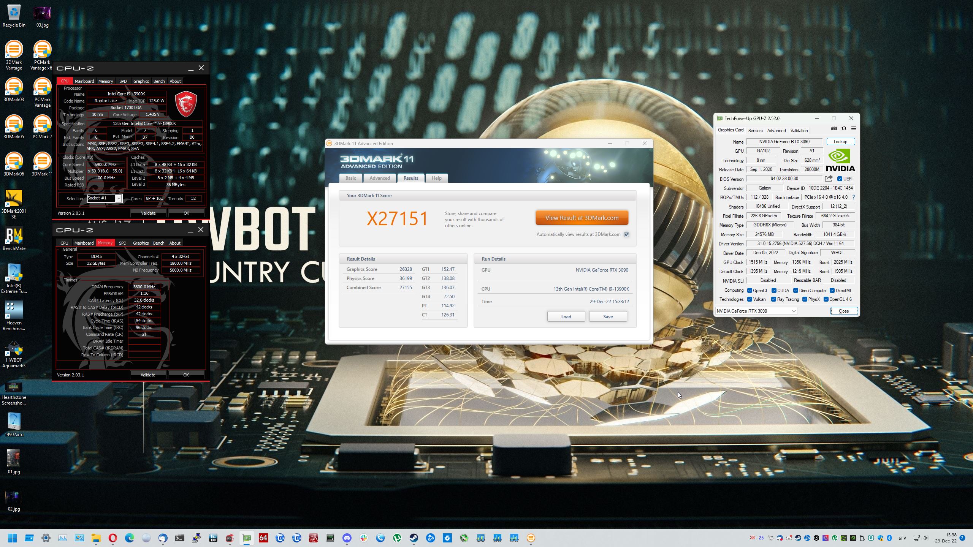Open Discord from the taskbar
This screenshot has width=973, height=547.
click(x=347, y=538)
